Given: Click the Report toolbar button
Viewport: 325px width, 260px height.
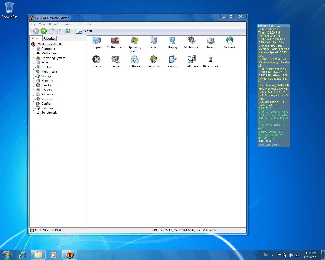Looking at the screenshot, I should coord(84,31).
